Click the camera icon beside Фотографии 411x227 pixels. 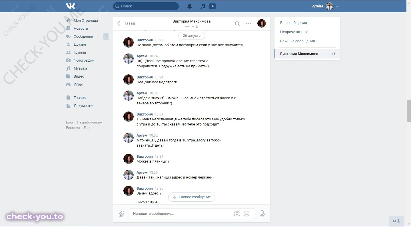pos(68,60)
